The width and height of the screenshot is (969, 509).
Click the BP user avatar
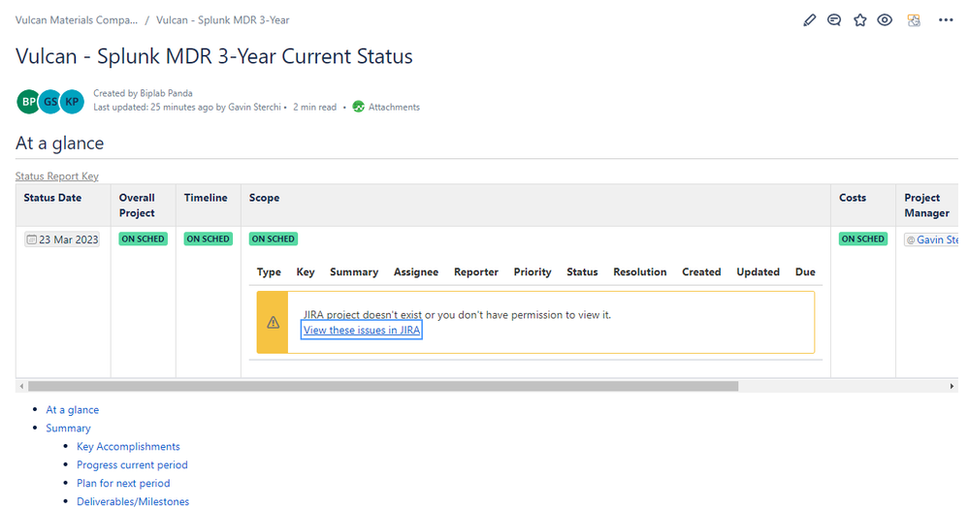click(x=28, y=102)
